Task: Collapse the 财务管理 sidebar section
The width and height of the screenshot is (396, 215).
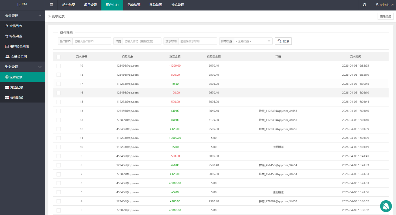Action: pos(40,67)
